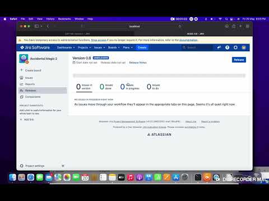Image resolution: width=269 pixels, height=201 pixels.
Task: Click the UNRELEASED status badge
Action: pyautogui.click(x=101, y=58)
